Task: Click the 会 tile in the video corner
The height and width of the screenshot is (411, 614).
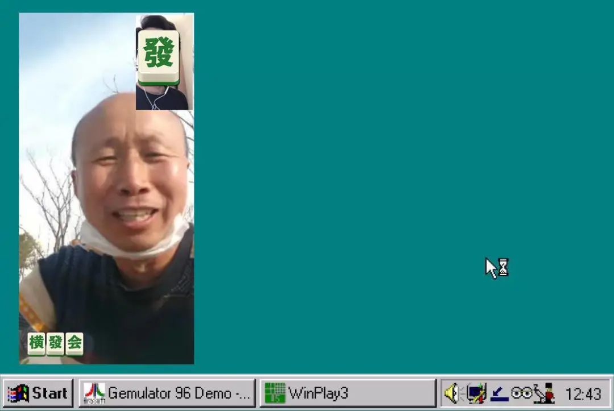Action: (74, 344)
